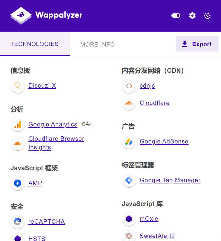This screenshot has height=241, width=221.
Task: Click the 安全 category heading
Action: click(17, 207)
